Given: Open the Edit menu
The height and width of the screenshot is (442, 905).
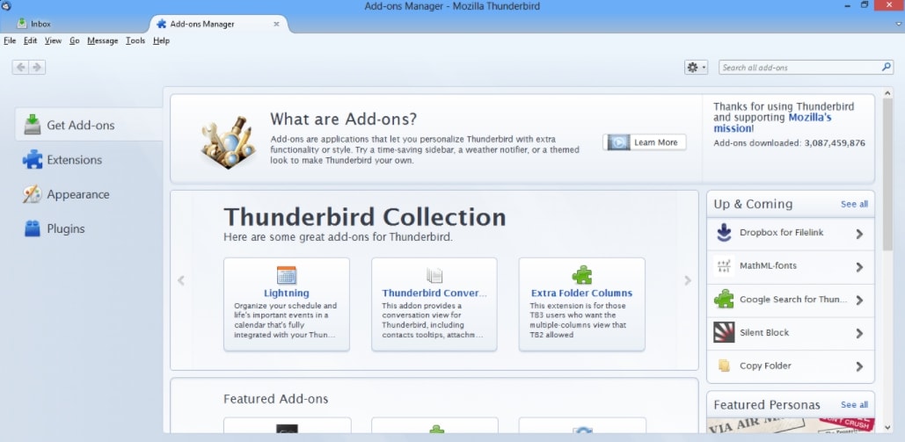Looking at the screenshot, I should pos(30,40).
